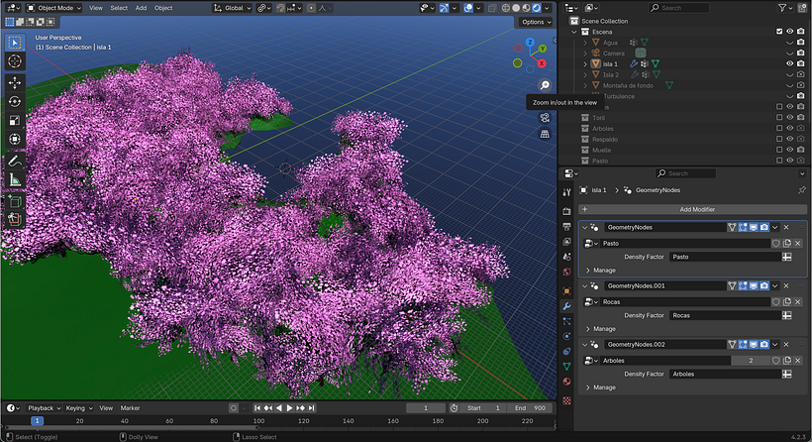Open the Scene properties tab

point(566,257)
